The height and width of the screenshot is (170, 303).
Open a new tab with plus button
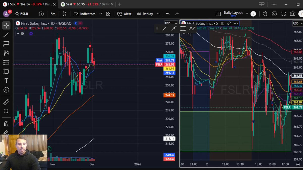pyautogui.click(x=120, y=4)
